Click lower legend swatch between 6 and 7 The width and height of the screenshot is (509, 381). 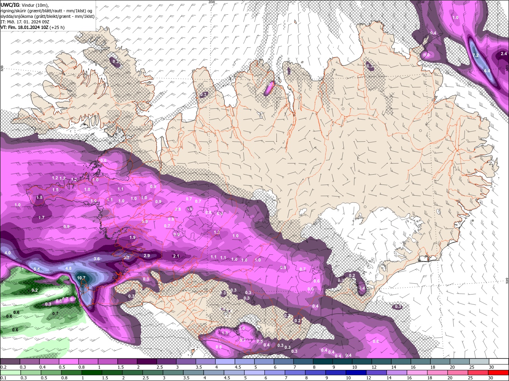[x=275, y=372]
